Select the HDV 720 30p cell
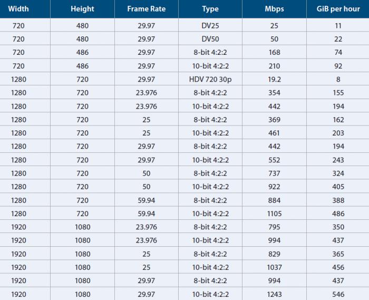The width and height of the screenshot is (369, 300). (210, 79)
